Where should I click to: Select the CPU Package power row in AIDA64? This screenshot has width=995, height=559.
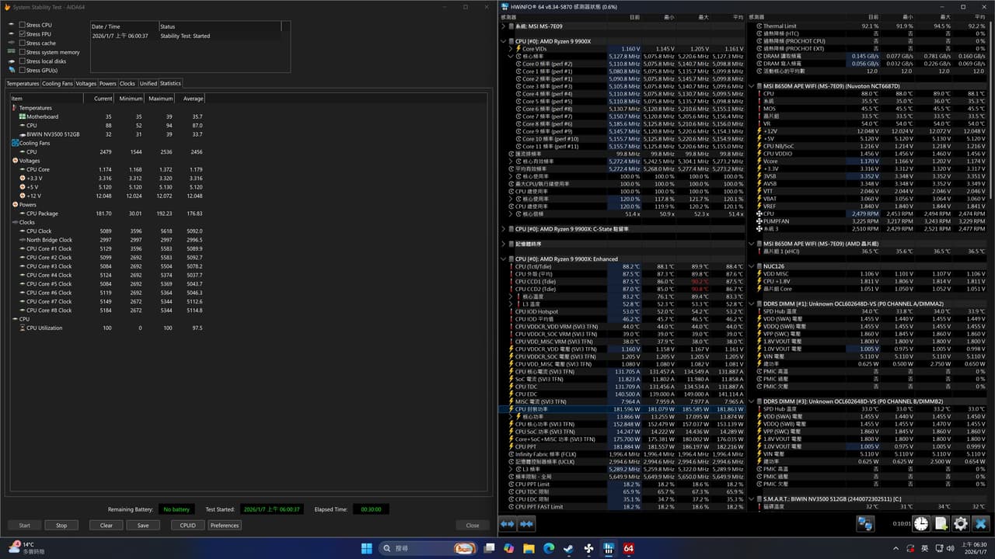pos(109,214)
